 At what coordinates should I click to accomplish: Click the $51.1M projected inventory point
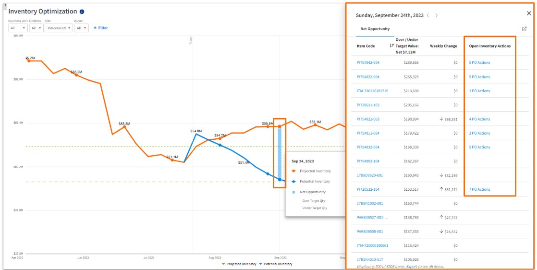coord(172,160)
